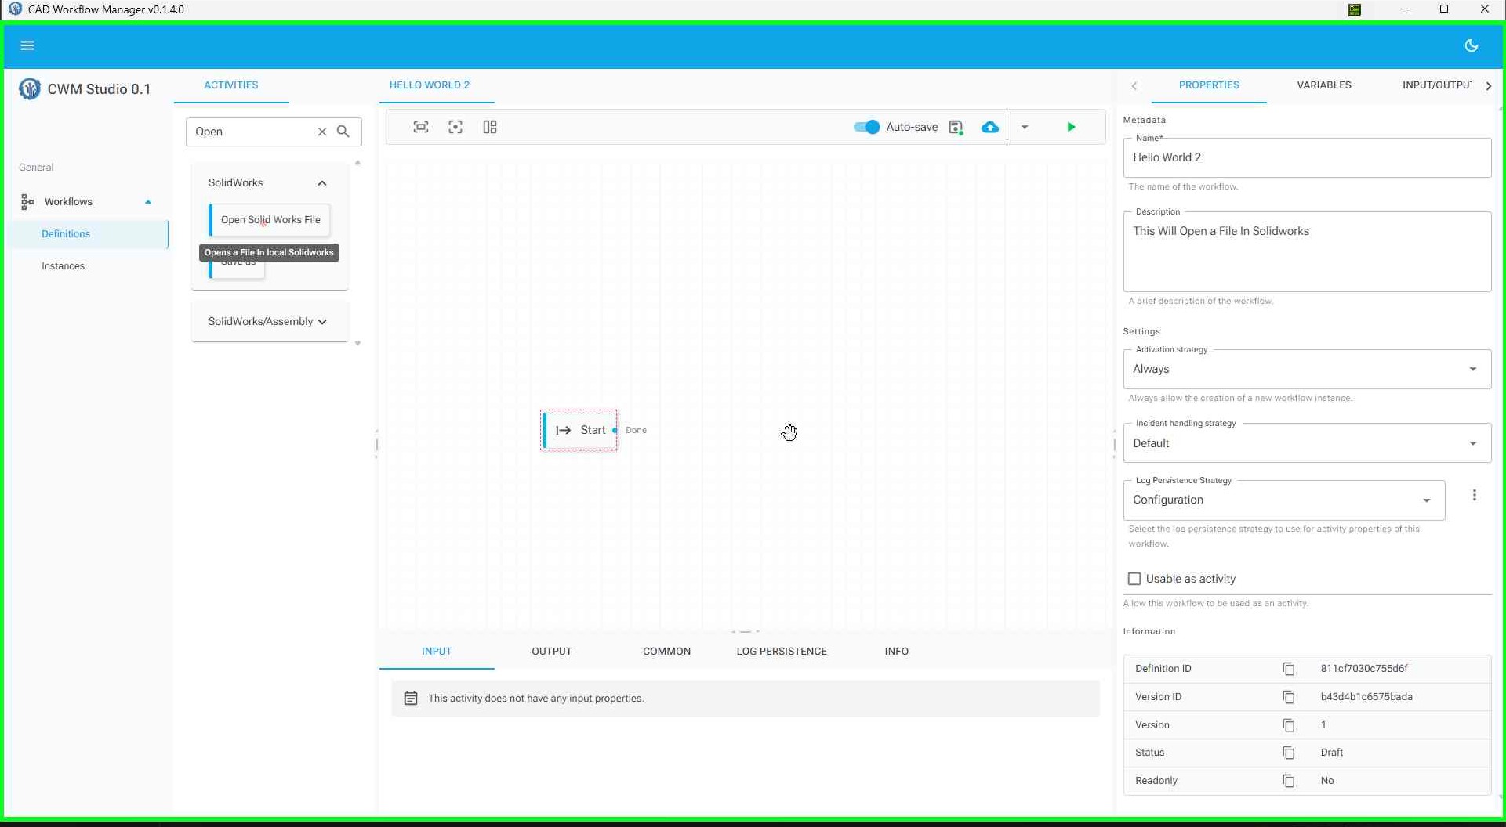Enable the Usable as activity checkbox
Viewport: 1506px width, 827px height.
pyautogui.click(x=1134, y=578)
